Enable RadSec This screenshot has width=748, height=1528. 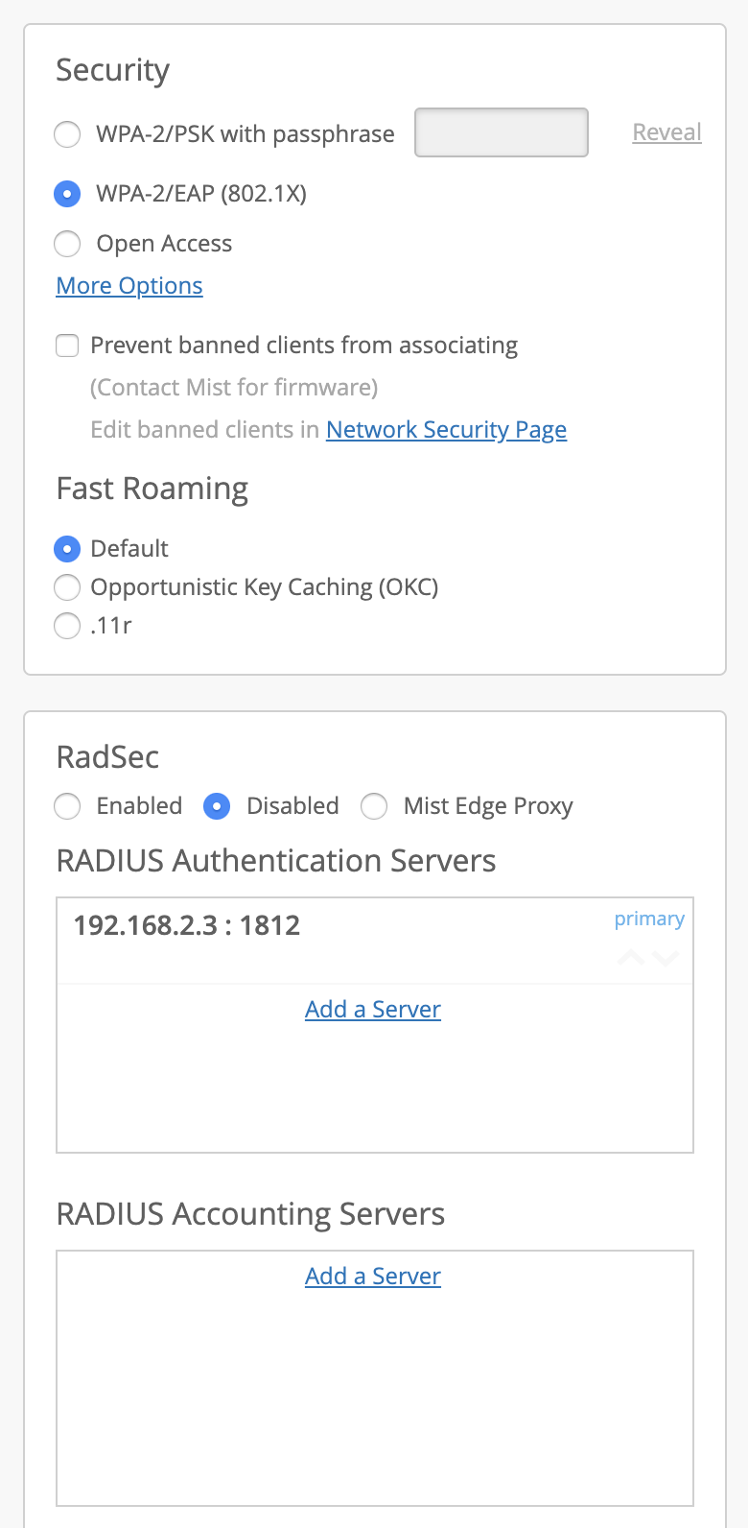67,806
